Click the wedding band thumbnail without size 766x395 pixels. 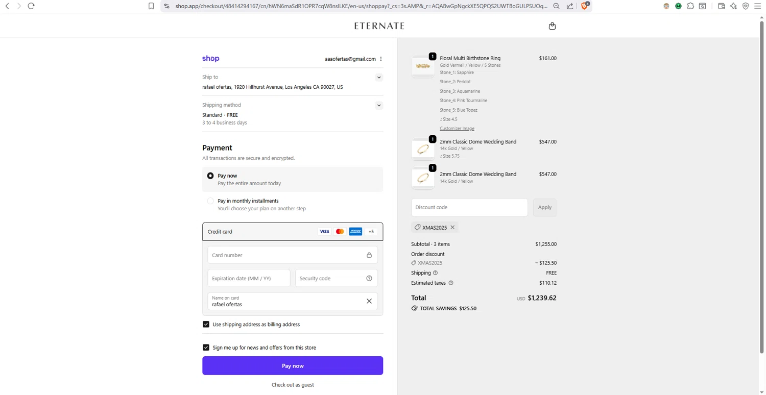coord(423,178)
